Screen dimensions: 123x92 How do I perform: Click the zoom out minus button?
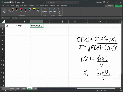click(x=108, y=91)
